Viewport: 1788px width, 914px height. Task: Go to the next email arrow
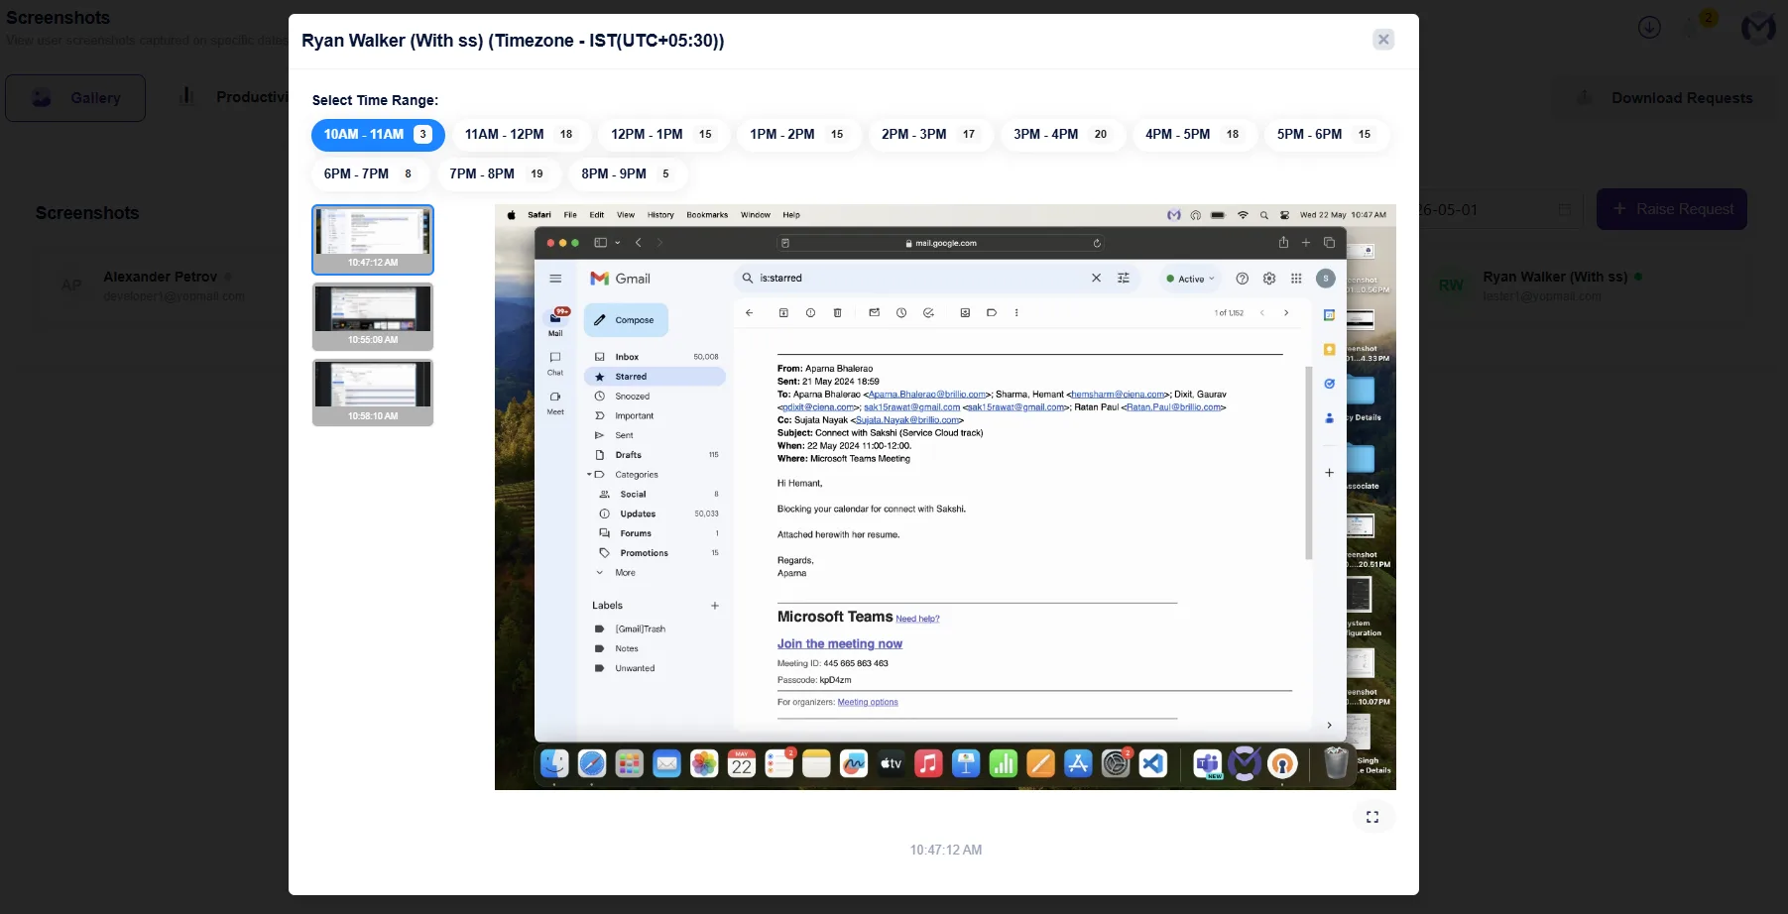tap(1286, 313)
